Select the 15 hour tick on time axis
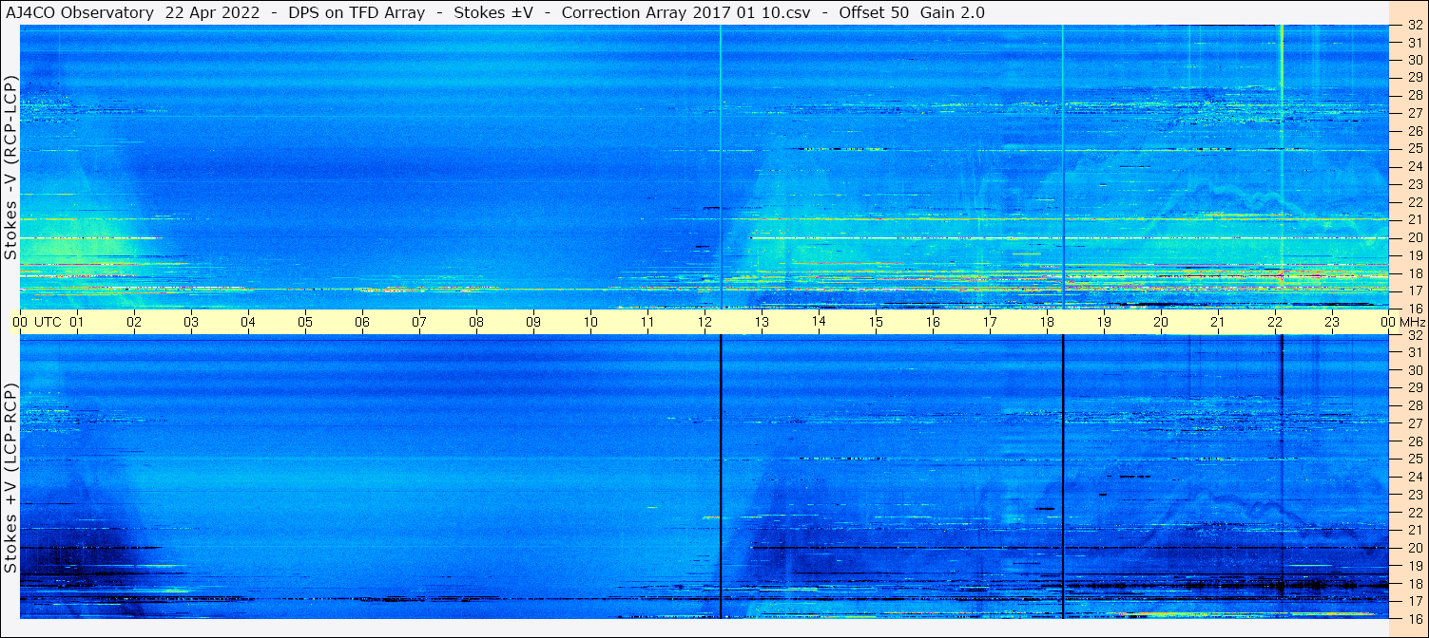 coord(876,322)
